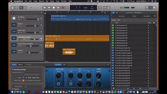Viewport: 167px width, 94px height.
Task: Open the Scale Both dropdown
Action: 120,20
